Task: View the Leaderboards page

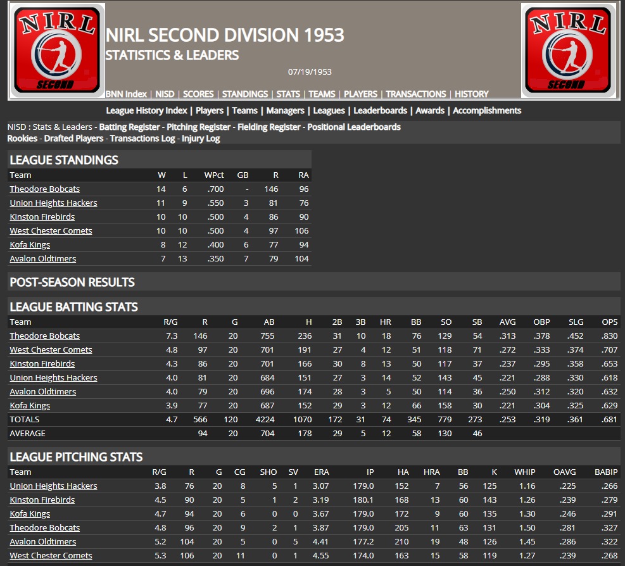Action: [380, 110]
